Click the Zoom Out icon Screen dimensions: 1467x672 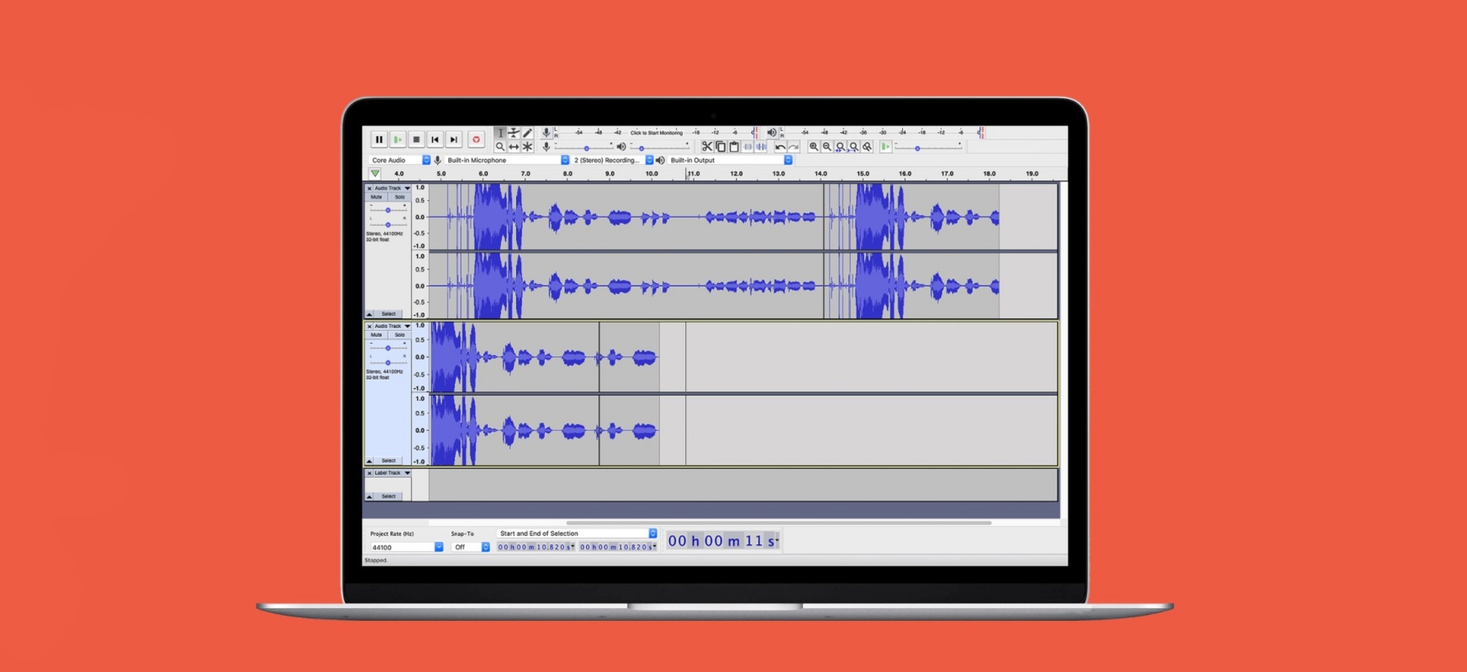click(826, 146)
